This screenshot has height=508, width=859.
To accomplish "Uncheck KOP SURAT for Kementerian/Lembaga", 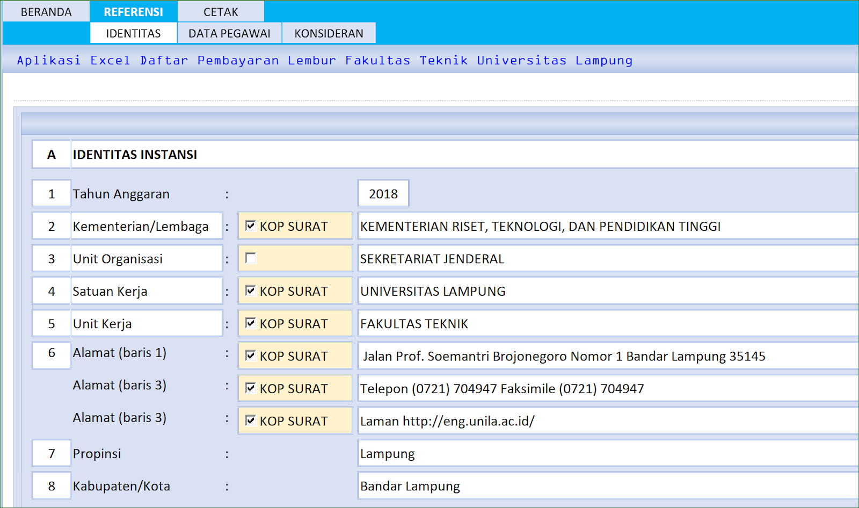I will click(x=251, y=226).
